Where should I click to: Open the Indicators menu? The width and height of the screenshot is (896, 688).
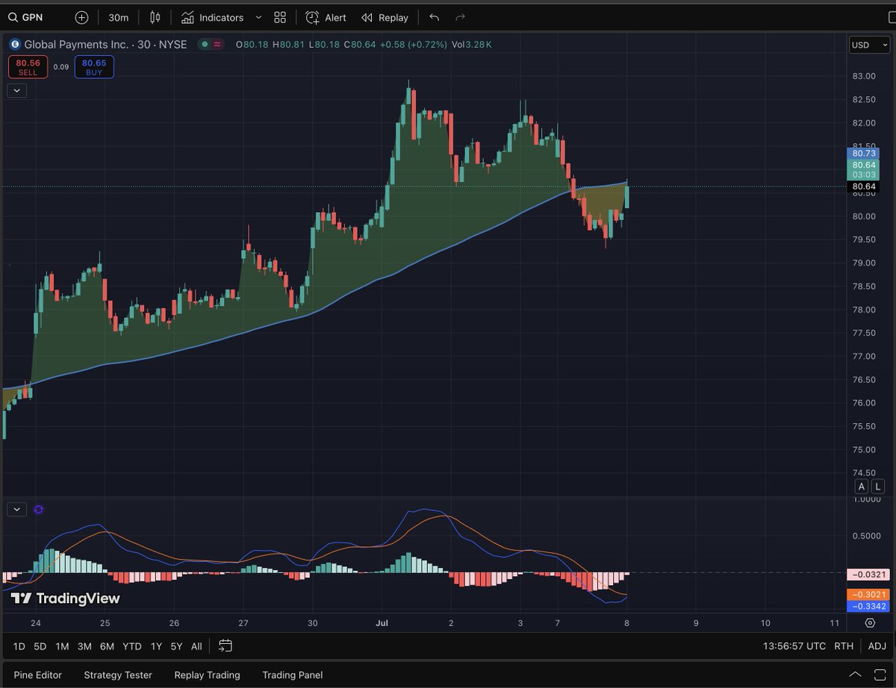212,17
